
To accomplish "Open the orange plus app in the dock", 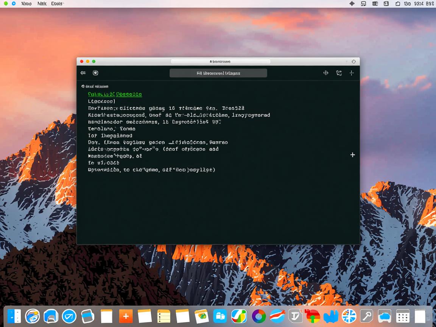I will point(126,316).
